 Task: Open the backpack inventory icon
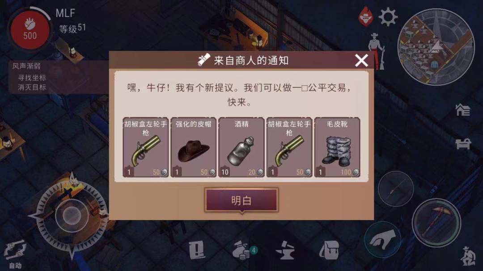[x=329, y=250]
